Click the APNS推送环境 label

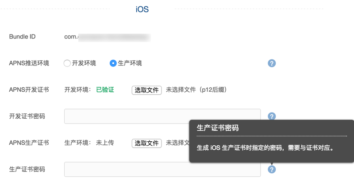pos(29,63)
